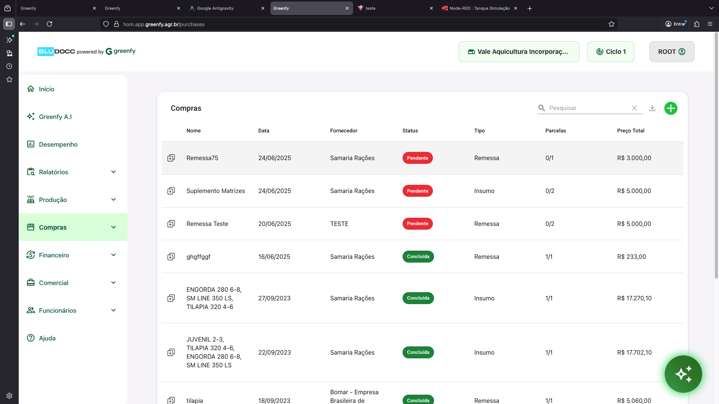The height and width of the screenshot is (404, 719).
Task: Click the download export icon
Action: [x=652, y=108]
